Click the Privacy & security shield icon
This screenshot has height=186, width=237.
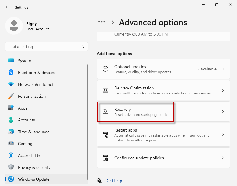[x=11, y=167]
